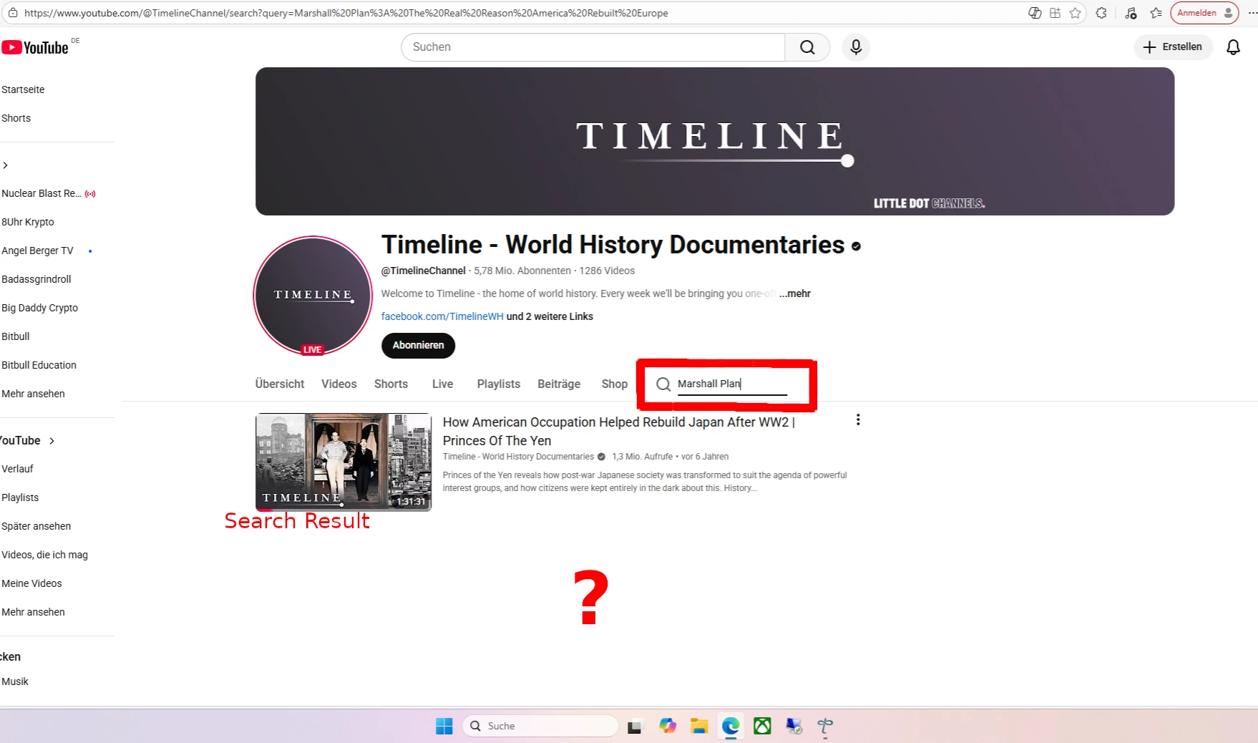
Task: Open YouTube notifications bell
Action: pyautogui.click(x=1233, y=47)
